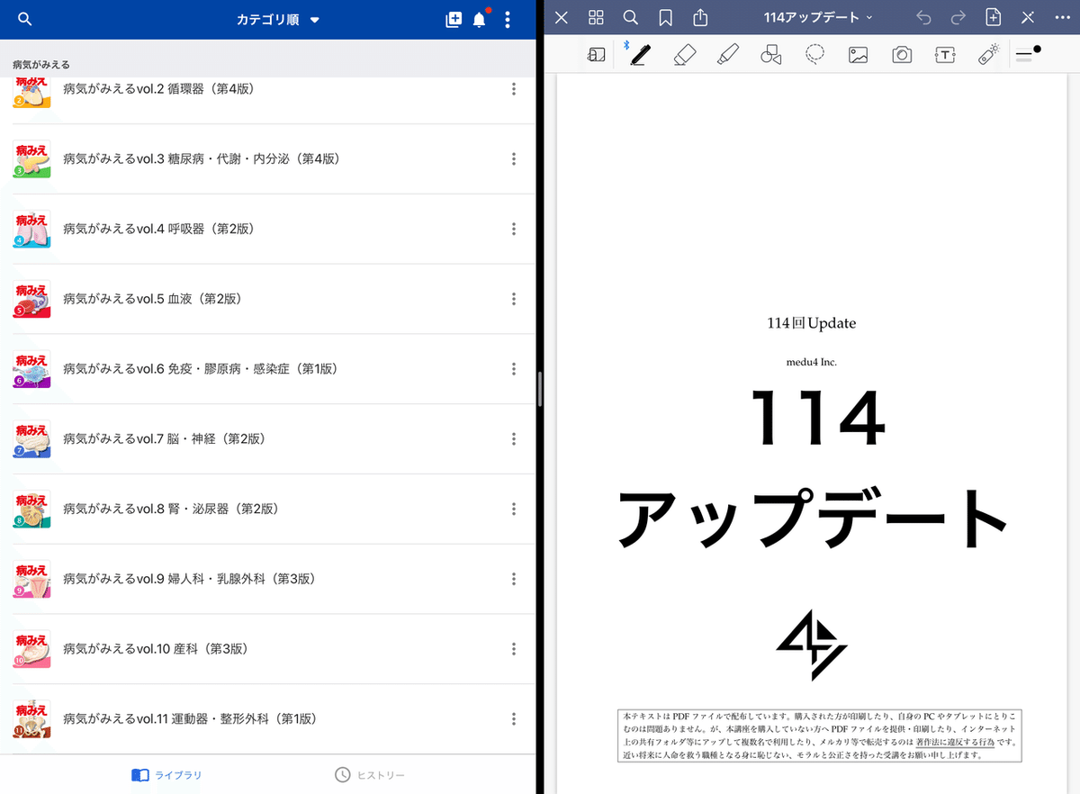Grab the split-view divider handle
1080x794 pixels.
point(539,391)
